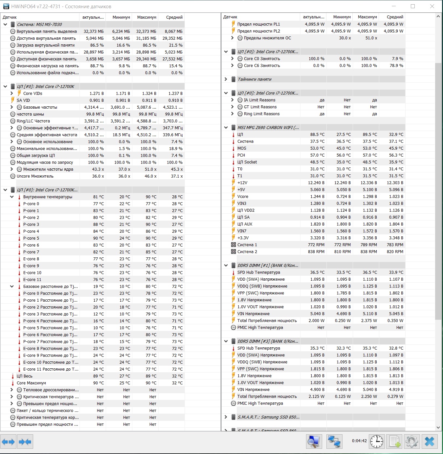443x454 pixels.
Task: Click the round gauge icon beside Общая загрузка ЦП
Action: (13, 155)
